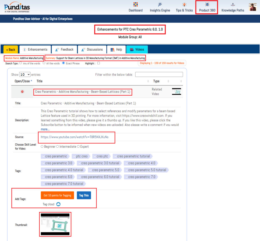
Task: Click the Tag cloud icon
Action: (x=58, y=204)
